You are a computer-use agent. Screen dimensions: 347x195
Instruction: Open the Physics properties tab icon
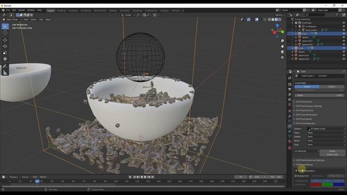point(290,126)
